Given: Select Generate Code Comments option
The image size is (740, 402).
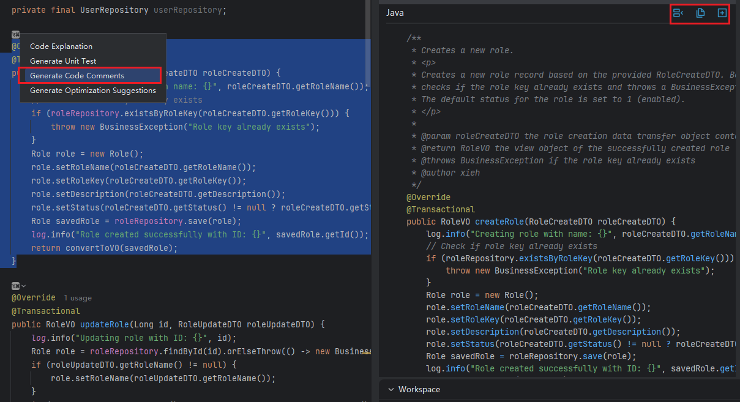Looking at the screenshot, I should click(77, 75).
